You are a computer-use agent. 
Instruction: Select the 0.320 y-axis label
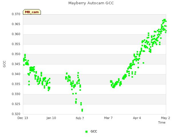(x=16, y=114)
